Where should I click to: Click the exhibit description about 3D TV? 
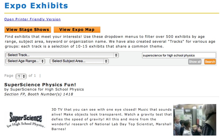(x=111, y=119)
